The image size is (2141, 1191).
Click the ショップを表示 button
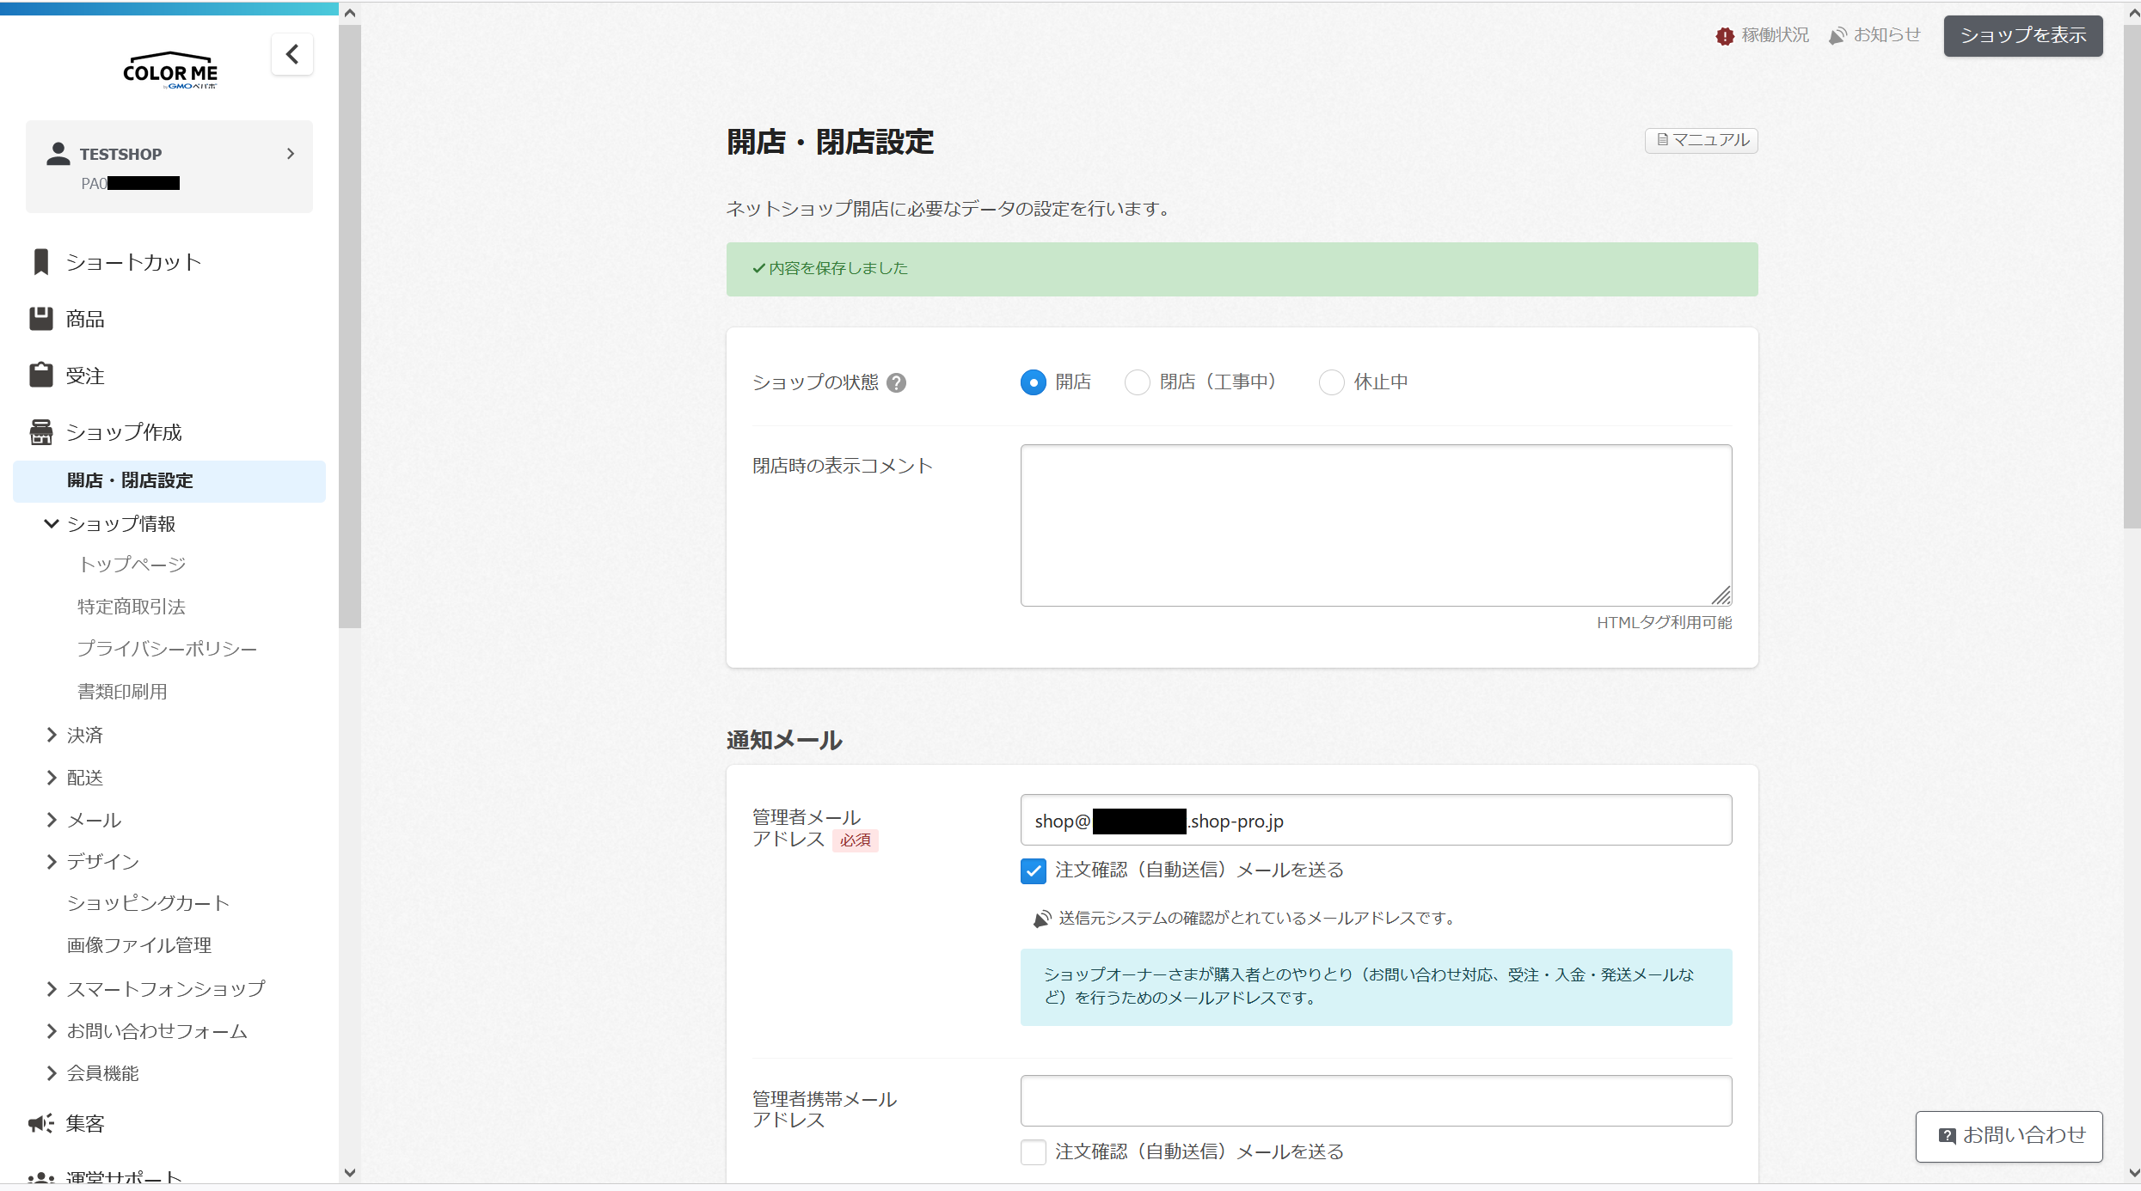point(2022,36)
